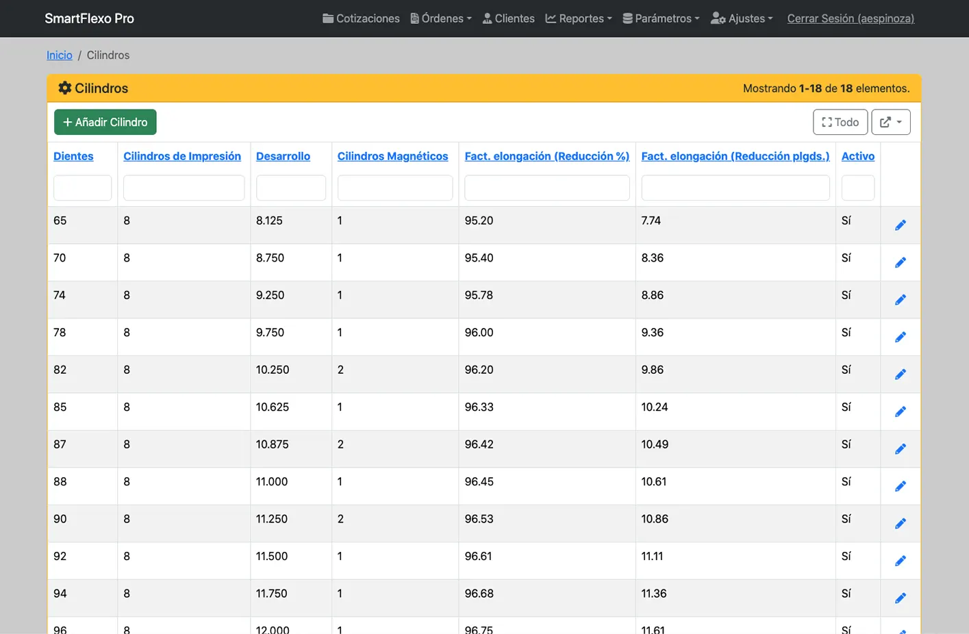Open the Clientes section
969x634 pixels.
pos(508,18)
